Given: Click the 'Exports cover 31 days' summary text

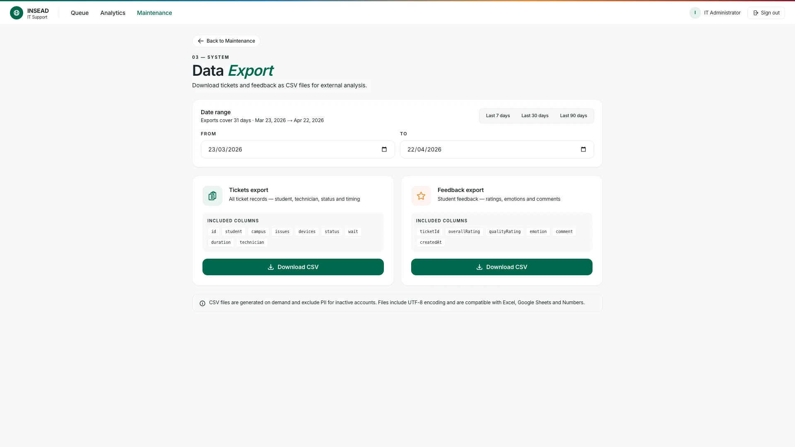Looking at the screenshot, I should click(262, 120).
